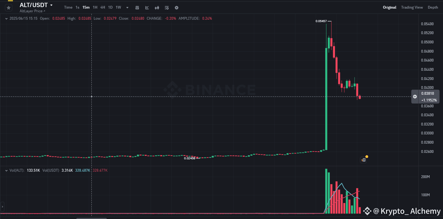443x219 pixels.
Task: Click the 0.02458 low price marker
Action: 190,158
